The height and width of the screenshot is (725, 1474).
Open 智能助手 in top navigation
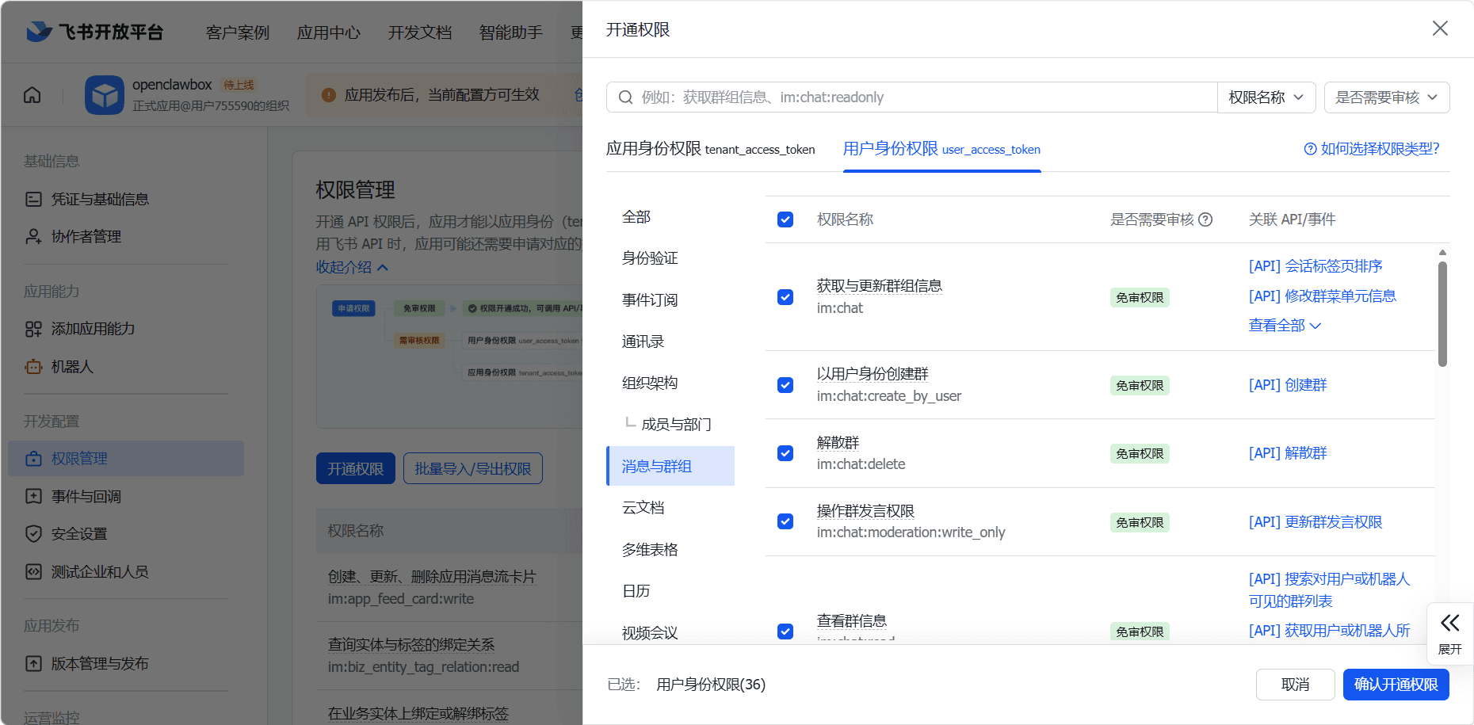point(511,32)
